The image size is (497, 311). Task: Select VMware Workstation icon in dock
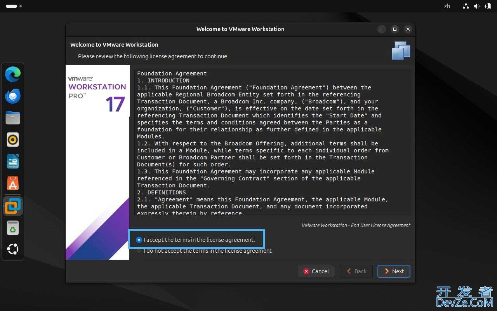pyautogui.click(x=13, y=206)
